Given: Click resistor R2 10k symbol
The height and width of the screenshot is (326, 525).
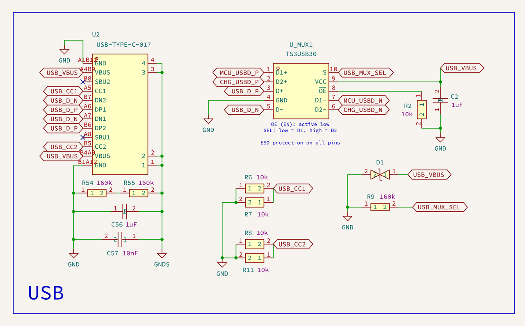Looking at the screenshot, I should coord(421,110).
